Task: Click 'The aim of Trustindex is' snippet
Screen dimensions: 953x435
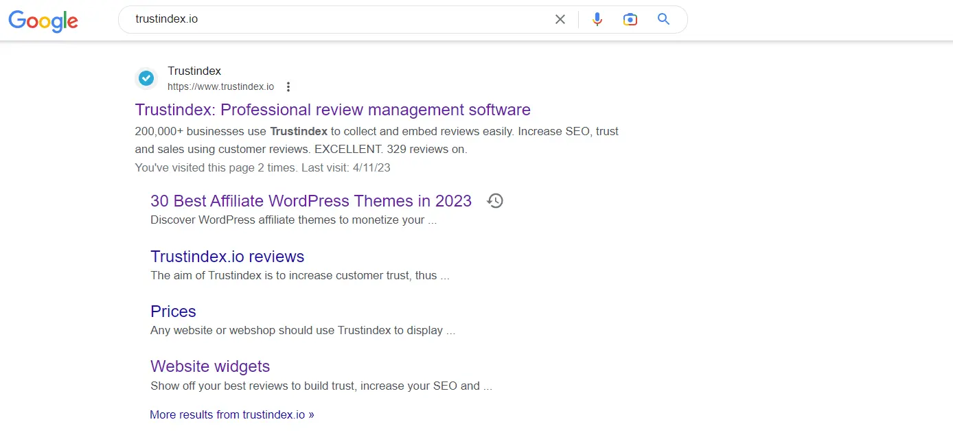Action: click(x=300, y=275)
